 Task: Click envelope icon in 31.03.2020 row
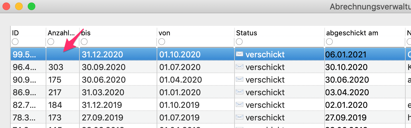240,92
